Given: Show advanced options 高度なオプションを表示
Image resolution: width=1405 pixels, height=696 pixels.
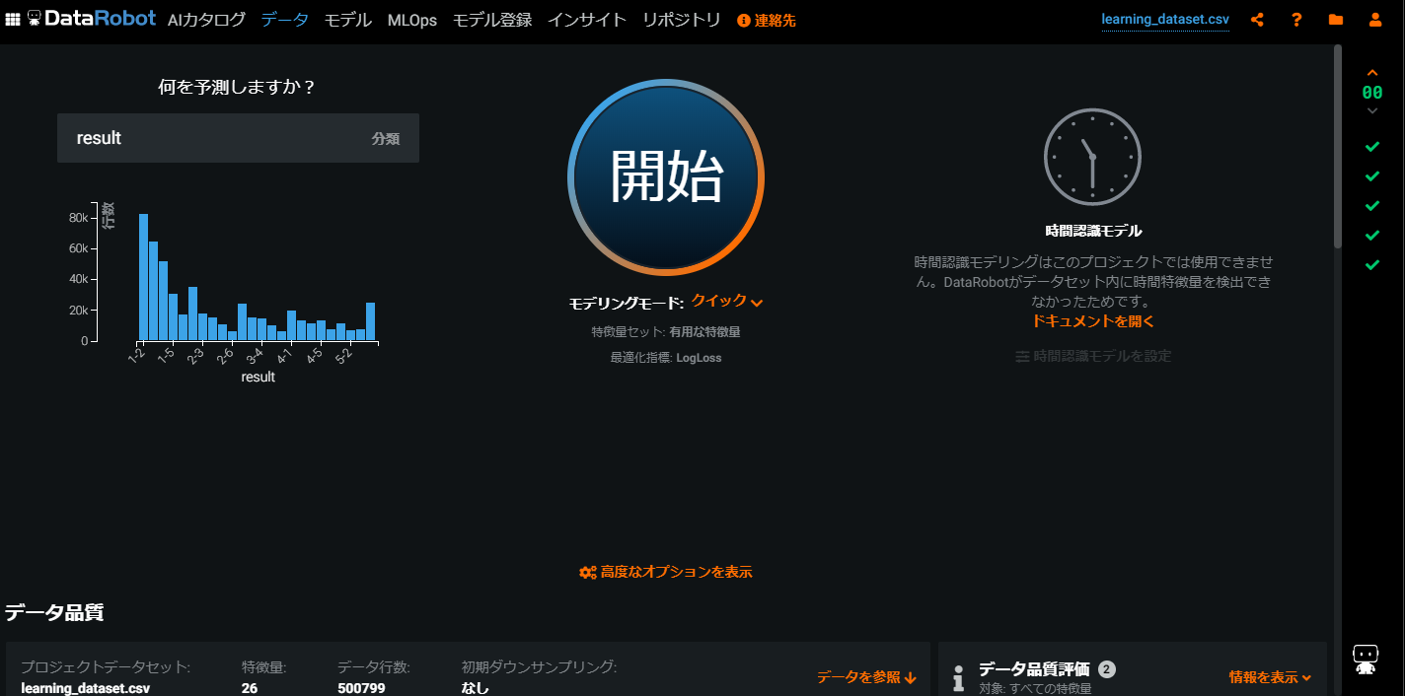Looking at the screenshot, I should [x=666, y=572].
